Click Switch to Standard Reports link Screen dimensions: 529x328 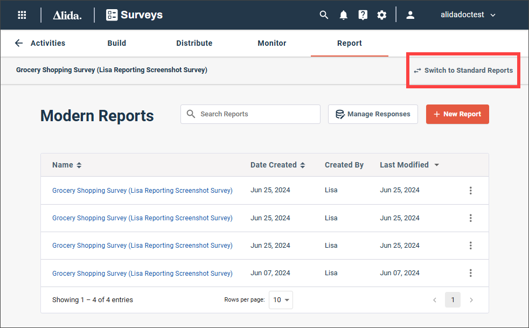(x=463, y=70)
